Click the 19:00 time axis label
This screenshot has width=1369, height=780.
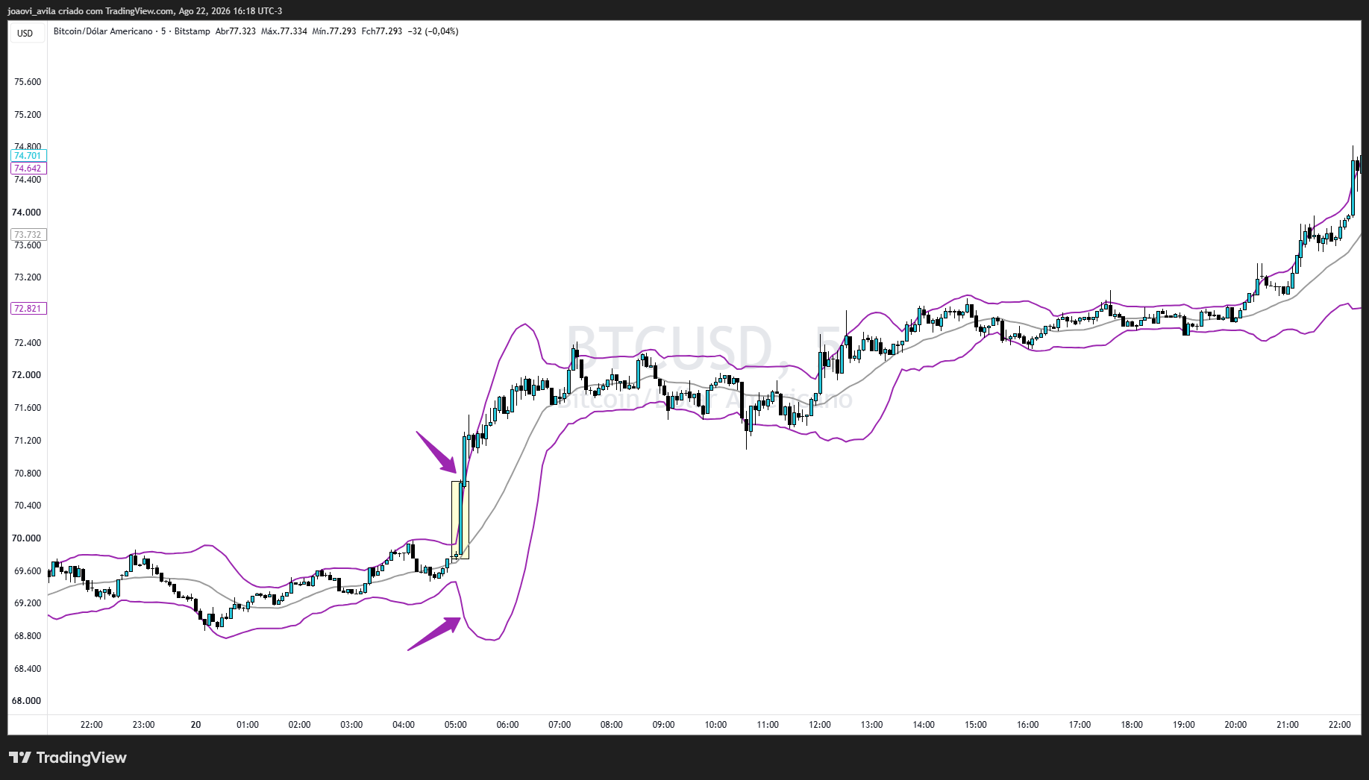pyautogui.click(x=1184, y=725)
